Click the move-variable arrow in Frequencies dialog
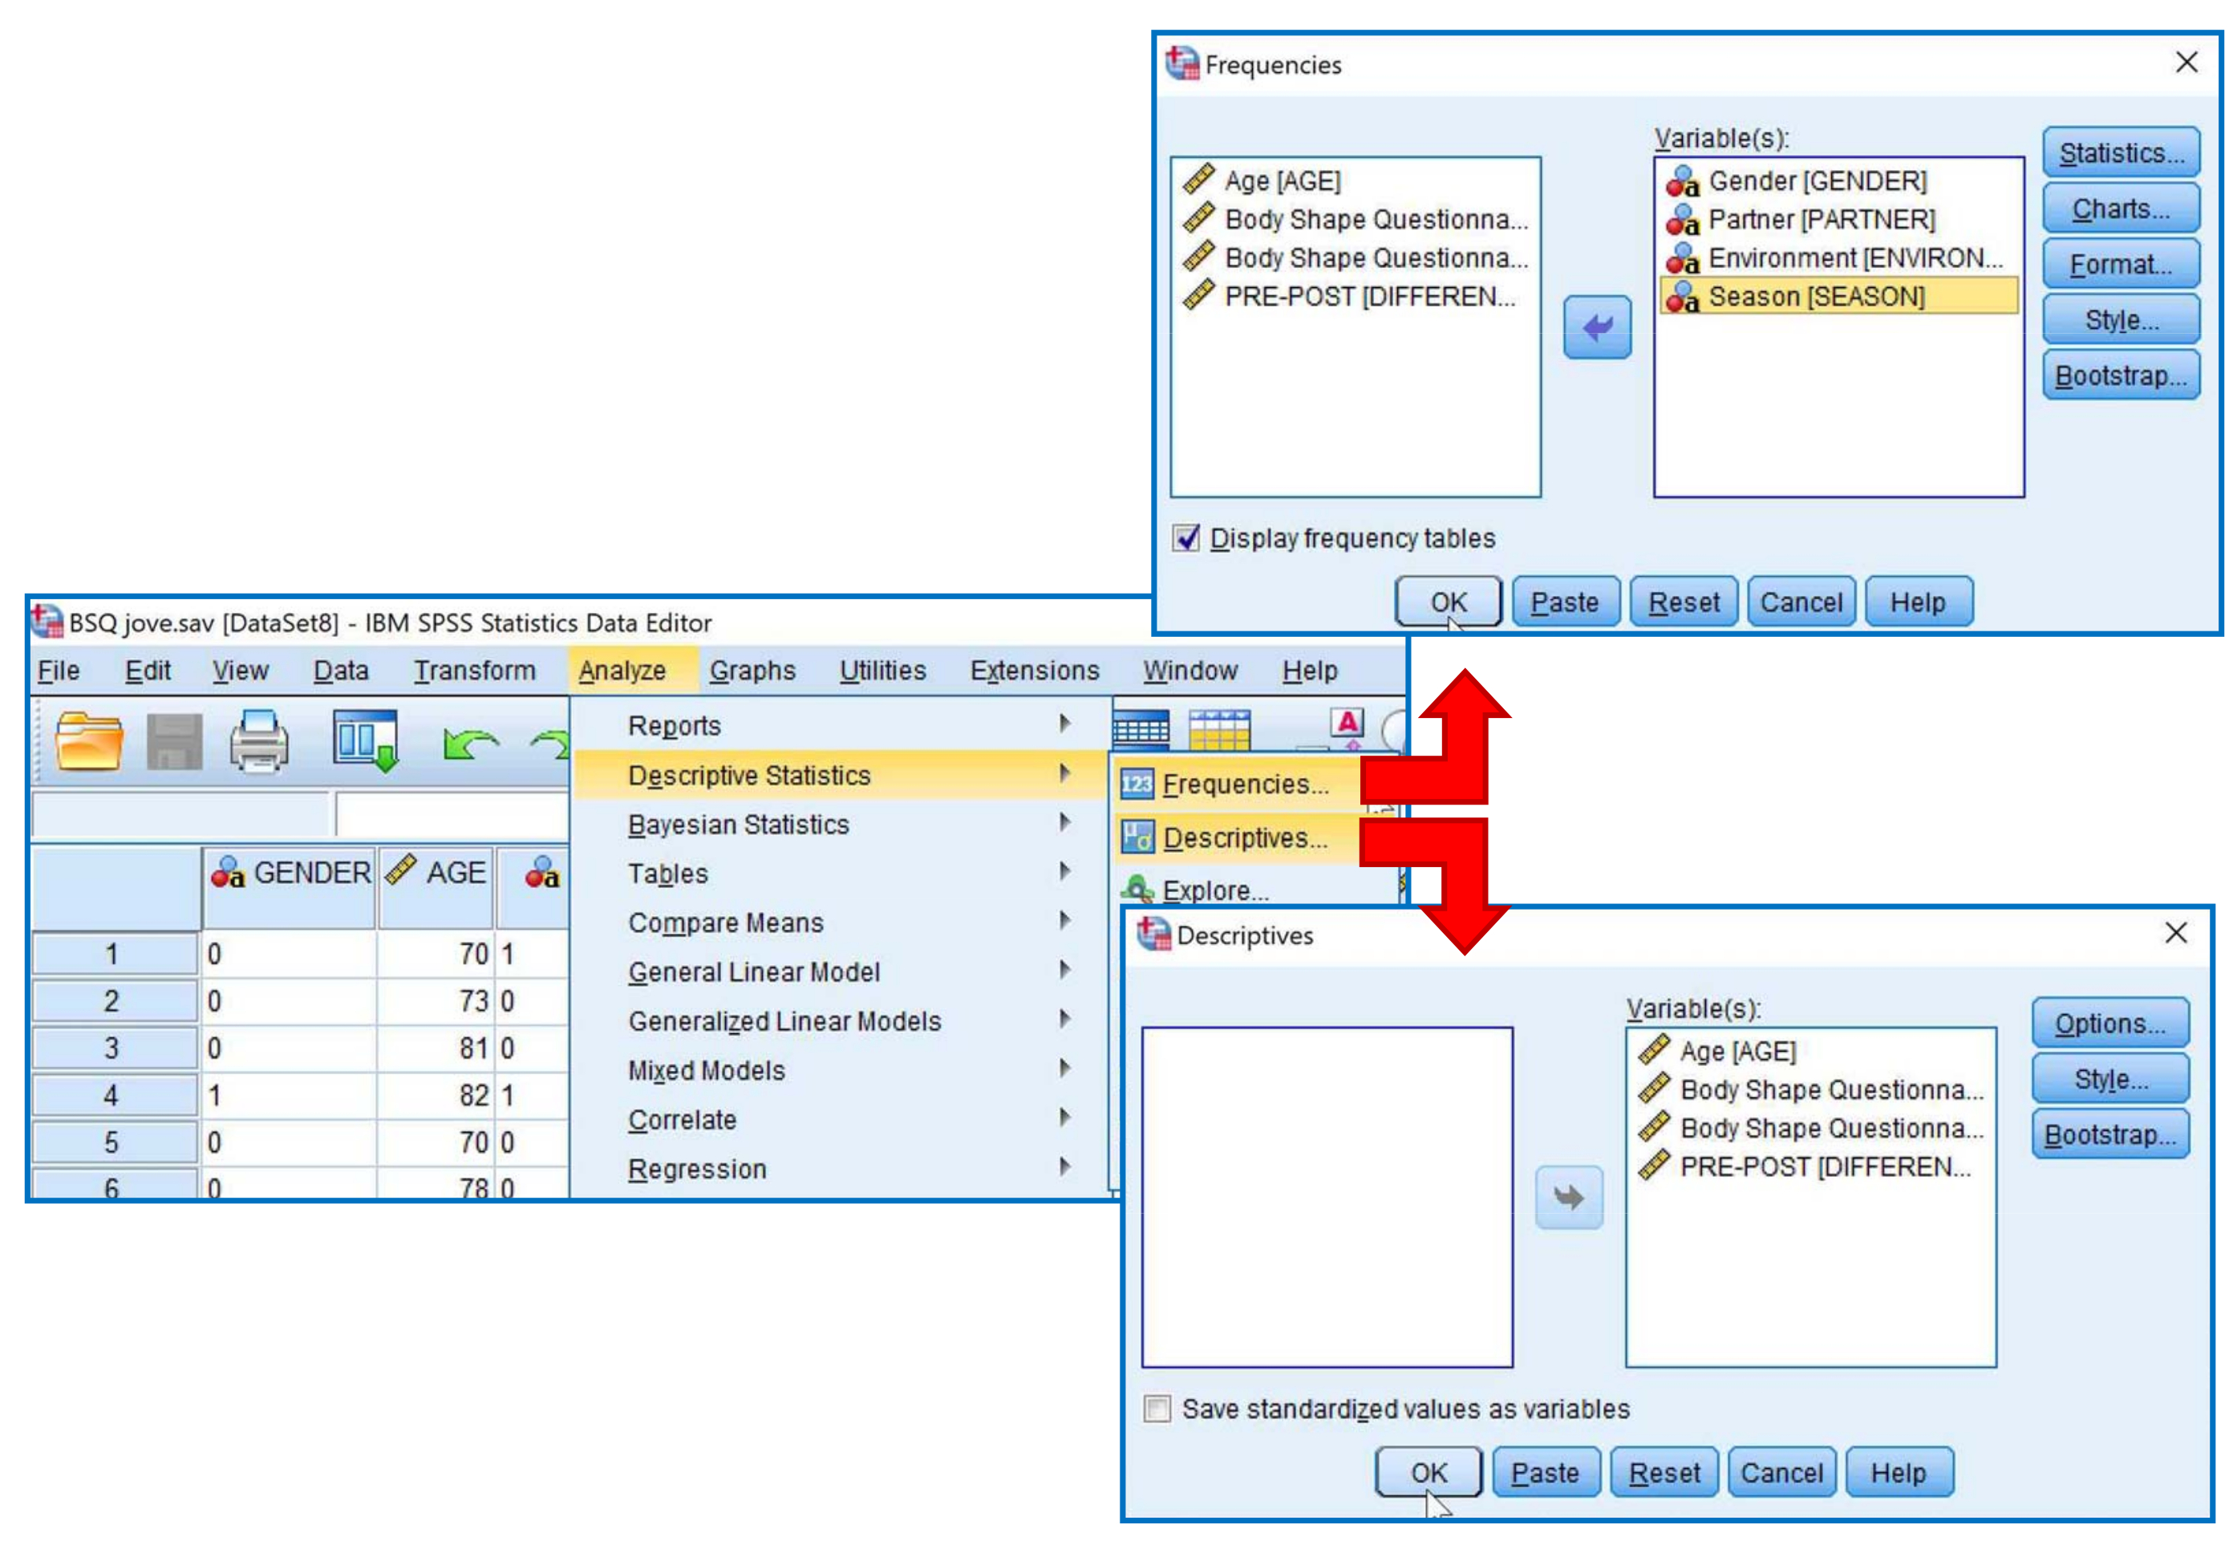Screen dimensions: 2233x1545 click(1596, 327)
